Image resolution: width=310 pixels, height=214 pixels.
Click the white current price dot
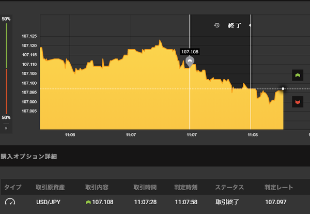[x=283, y=89]
